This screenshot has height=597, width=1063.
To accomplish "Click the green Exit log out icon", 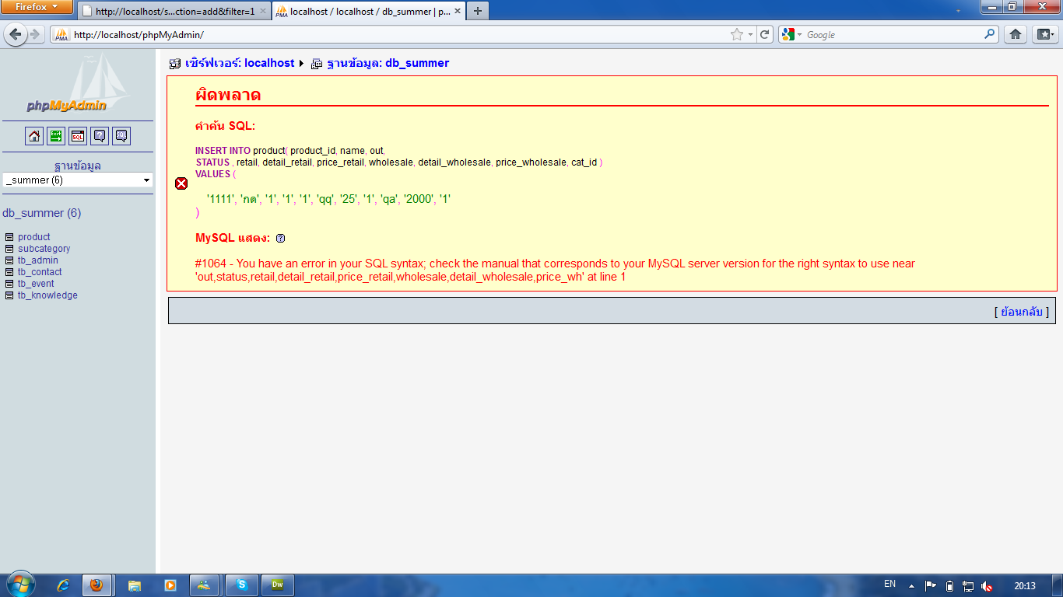I will (56, 136).
